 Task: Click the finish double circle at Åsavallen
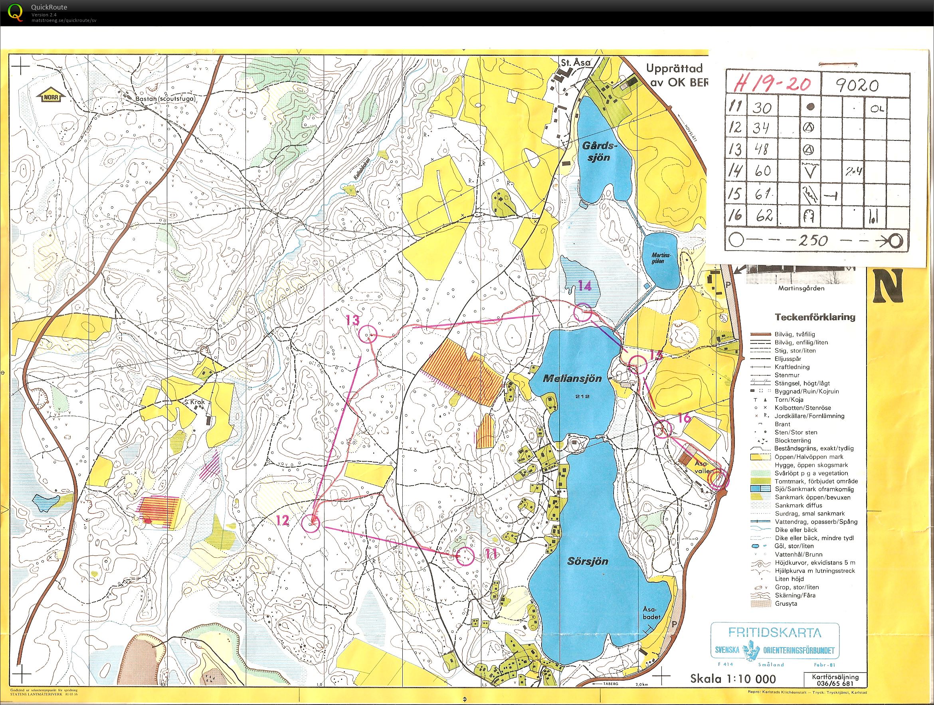point(717,480)
